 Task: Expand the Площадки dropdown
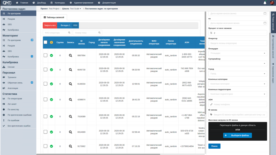point(238,53)
